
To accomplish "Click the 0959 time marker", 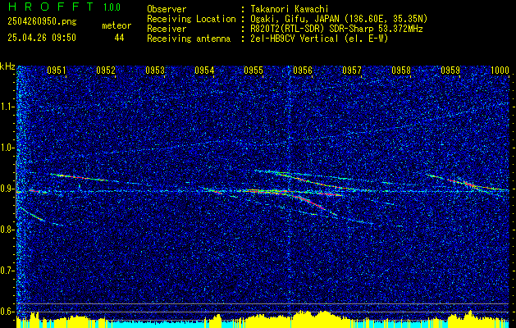I will click(x=450, y=70).
